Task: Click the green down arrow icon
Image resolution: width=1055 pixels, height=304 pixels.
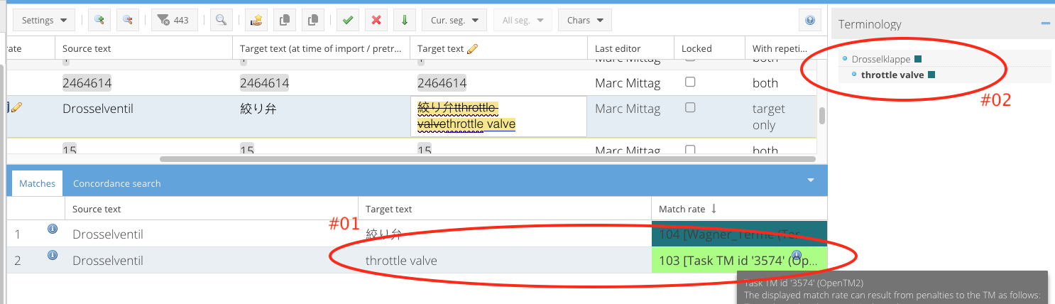Action: [405, 21]
